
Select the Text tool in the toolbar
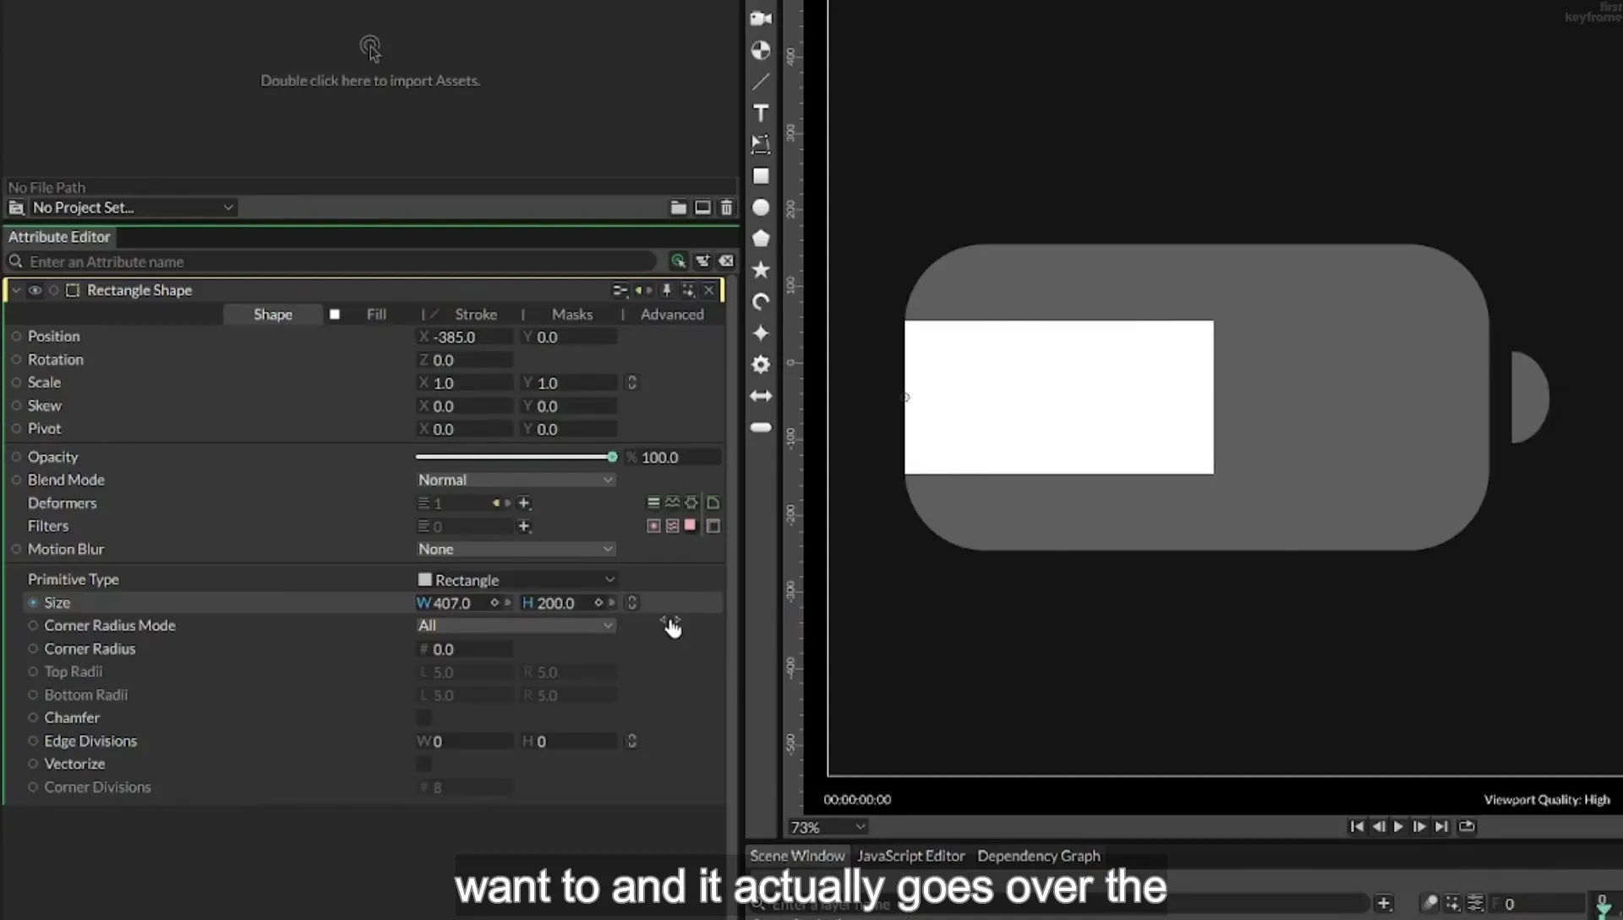tap(761, 113)
